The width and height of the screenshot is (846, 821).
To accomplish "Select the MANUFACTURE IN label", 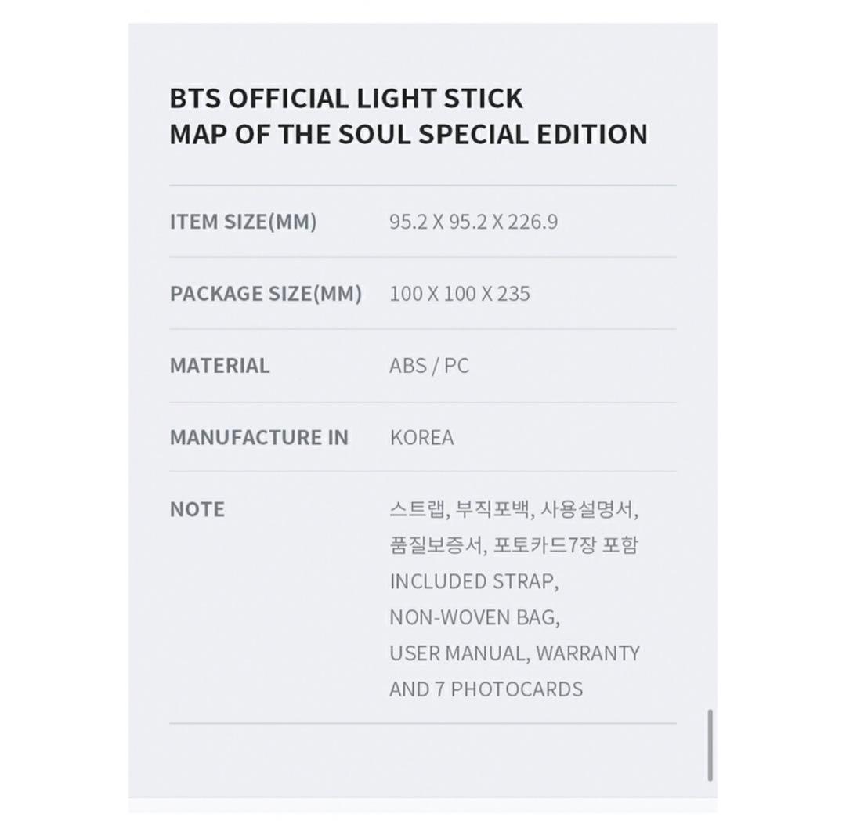I will tap(258, 437).
